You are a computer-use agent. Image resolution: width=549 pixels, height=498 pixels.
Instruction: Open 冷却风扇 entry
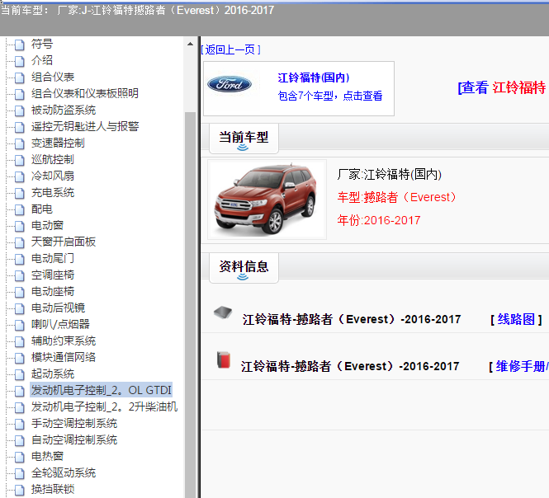[x=53, y=176]
